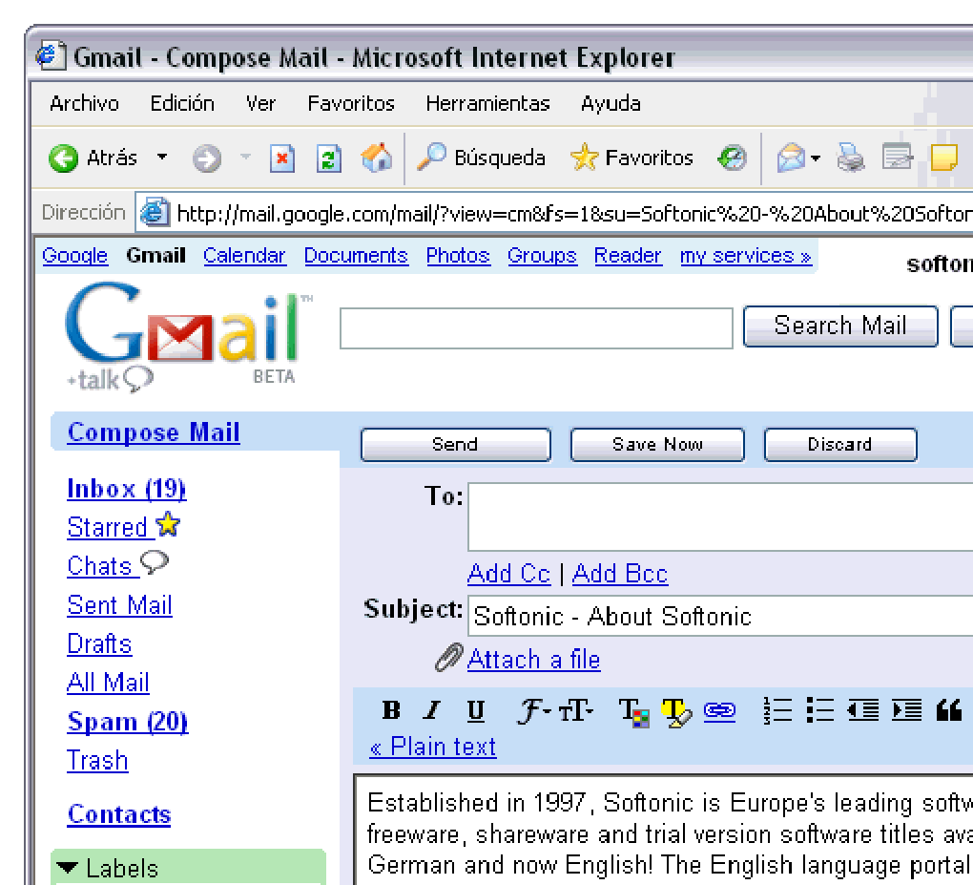The image size is (973, 885).
Task: Open the Atrás back history dropdown arrow
Action: click(x=162, y=158)
